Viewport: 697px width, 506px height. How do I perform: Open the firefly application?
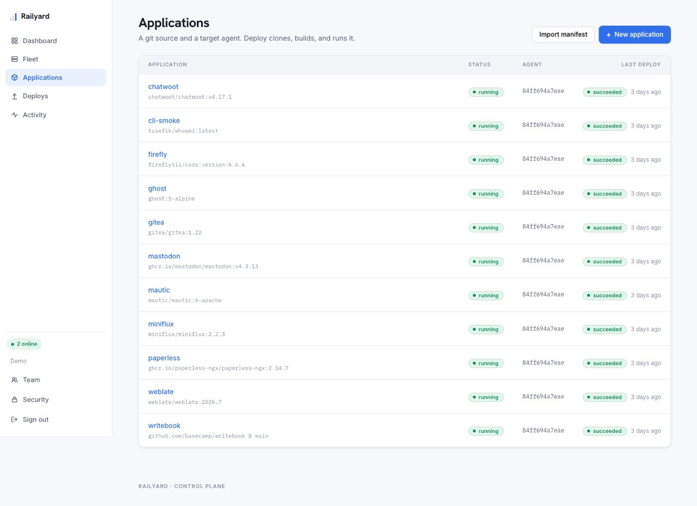pos(157,154)
